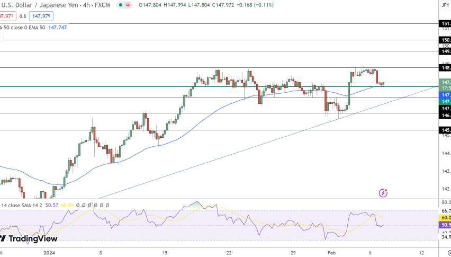451x257 pixels.
Task: Click the pink approximate-data wave icon
Action: pos(128,5)
